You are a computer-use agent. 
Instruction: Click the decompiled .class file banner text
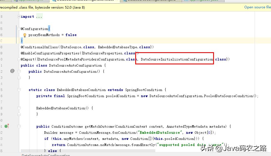(42, 7)
